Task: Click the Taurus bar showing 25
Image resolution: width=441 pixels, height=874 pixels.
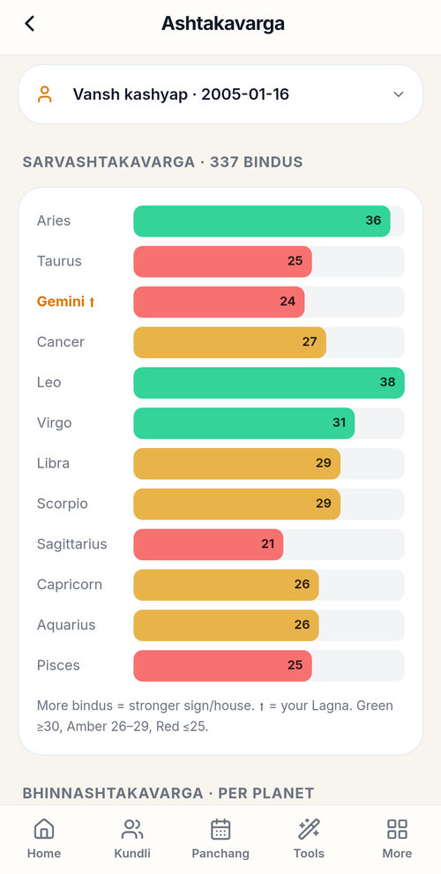Action: point(222,261)
